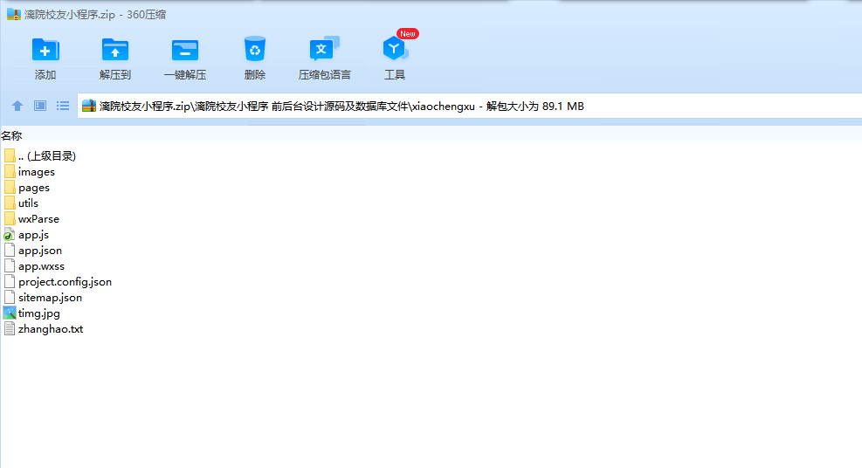Switch to icon view mode button
Viewport: 862px width, 468px height.
point(40,106)
